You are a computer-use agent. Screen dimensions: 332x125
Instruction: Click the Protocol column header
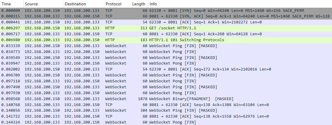[113, 4]
